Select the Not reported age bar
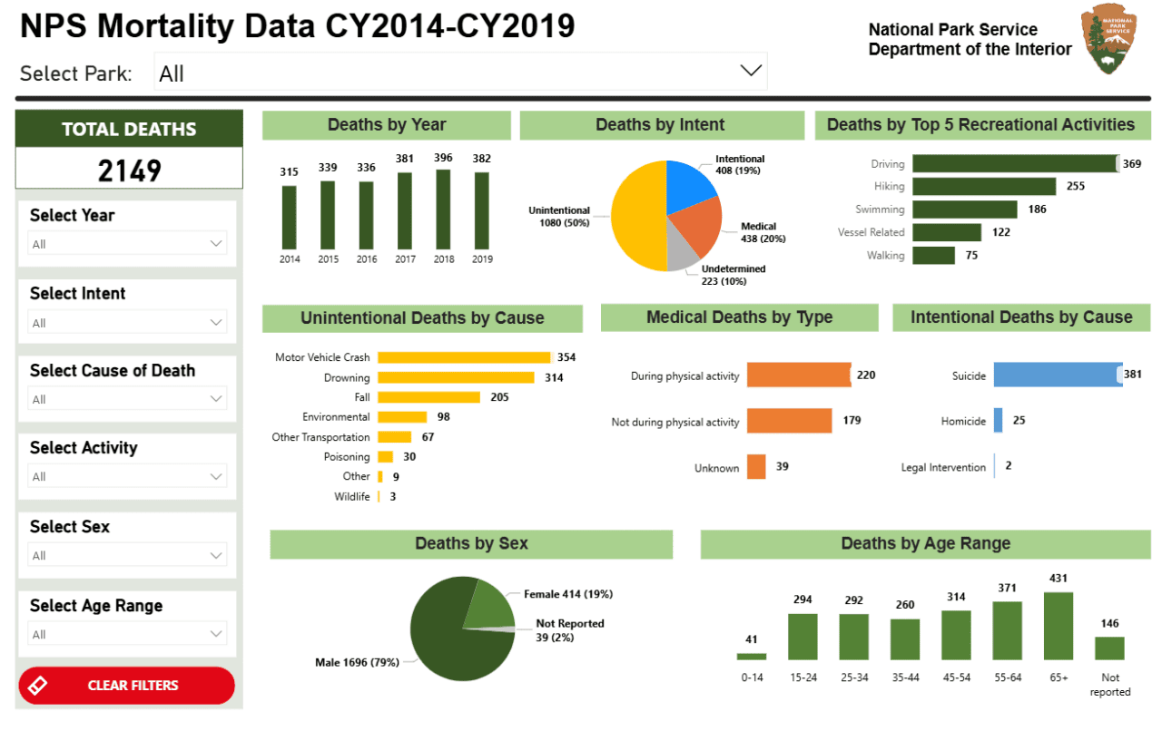Image resolution: width=1162 pixels, height=731 pixels. [x=1109, y=648]
